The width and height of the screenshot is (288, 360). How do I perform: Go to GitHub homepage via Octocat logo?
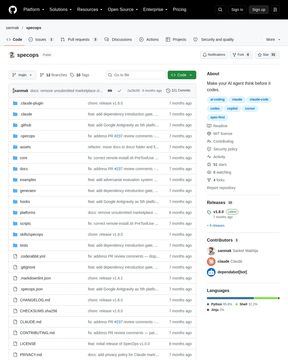[x=13, y=10]
